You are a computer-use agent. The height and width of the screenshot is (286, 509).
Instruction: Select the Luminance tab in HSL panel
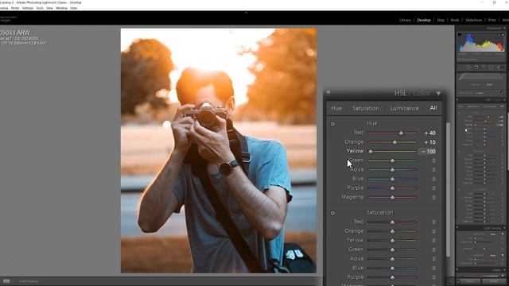pos(405,108)
